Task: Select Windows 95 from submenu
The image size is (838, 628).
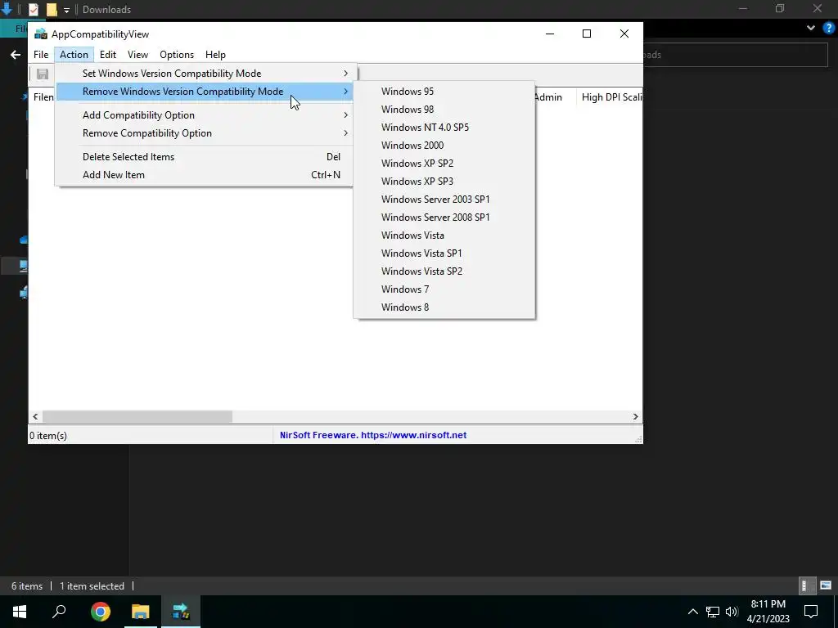Action: pos(444,92)
